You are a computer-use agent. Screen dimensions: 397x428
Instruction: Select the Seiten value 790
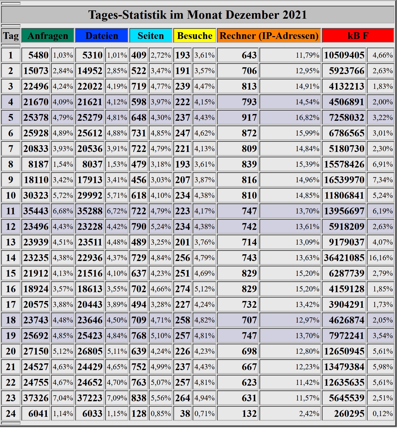coord(139,226)
